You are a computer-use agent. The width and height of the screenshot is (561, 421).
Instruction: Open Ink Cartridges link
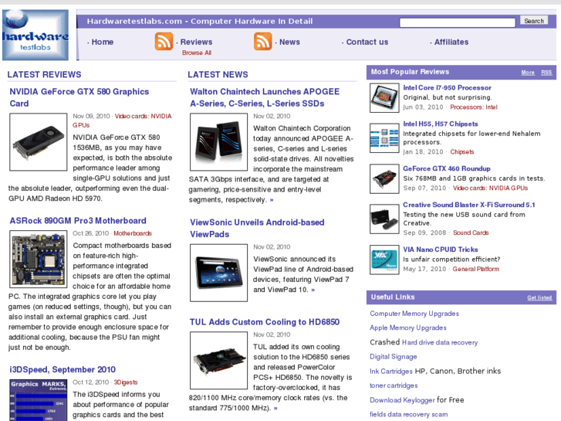pos(391,372)
